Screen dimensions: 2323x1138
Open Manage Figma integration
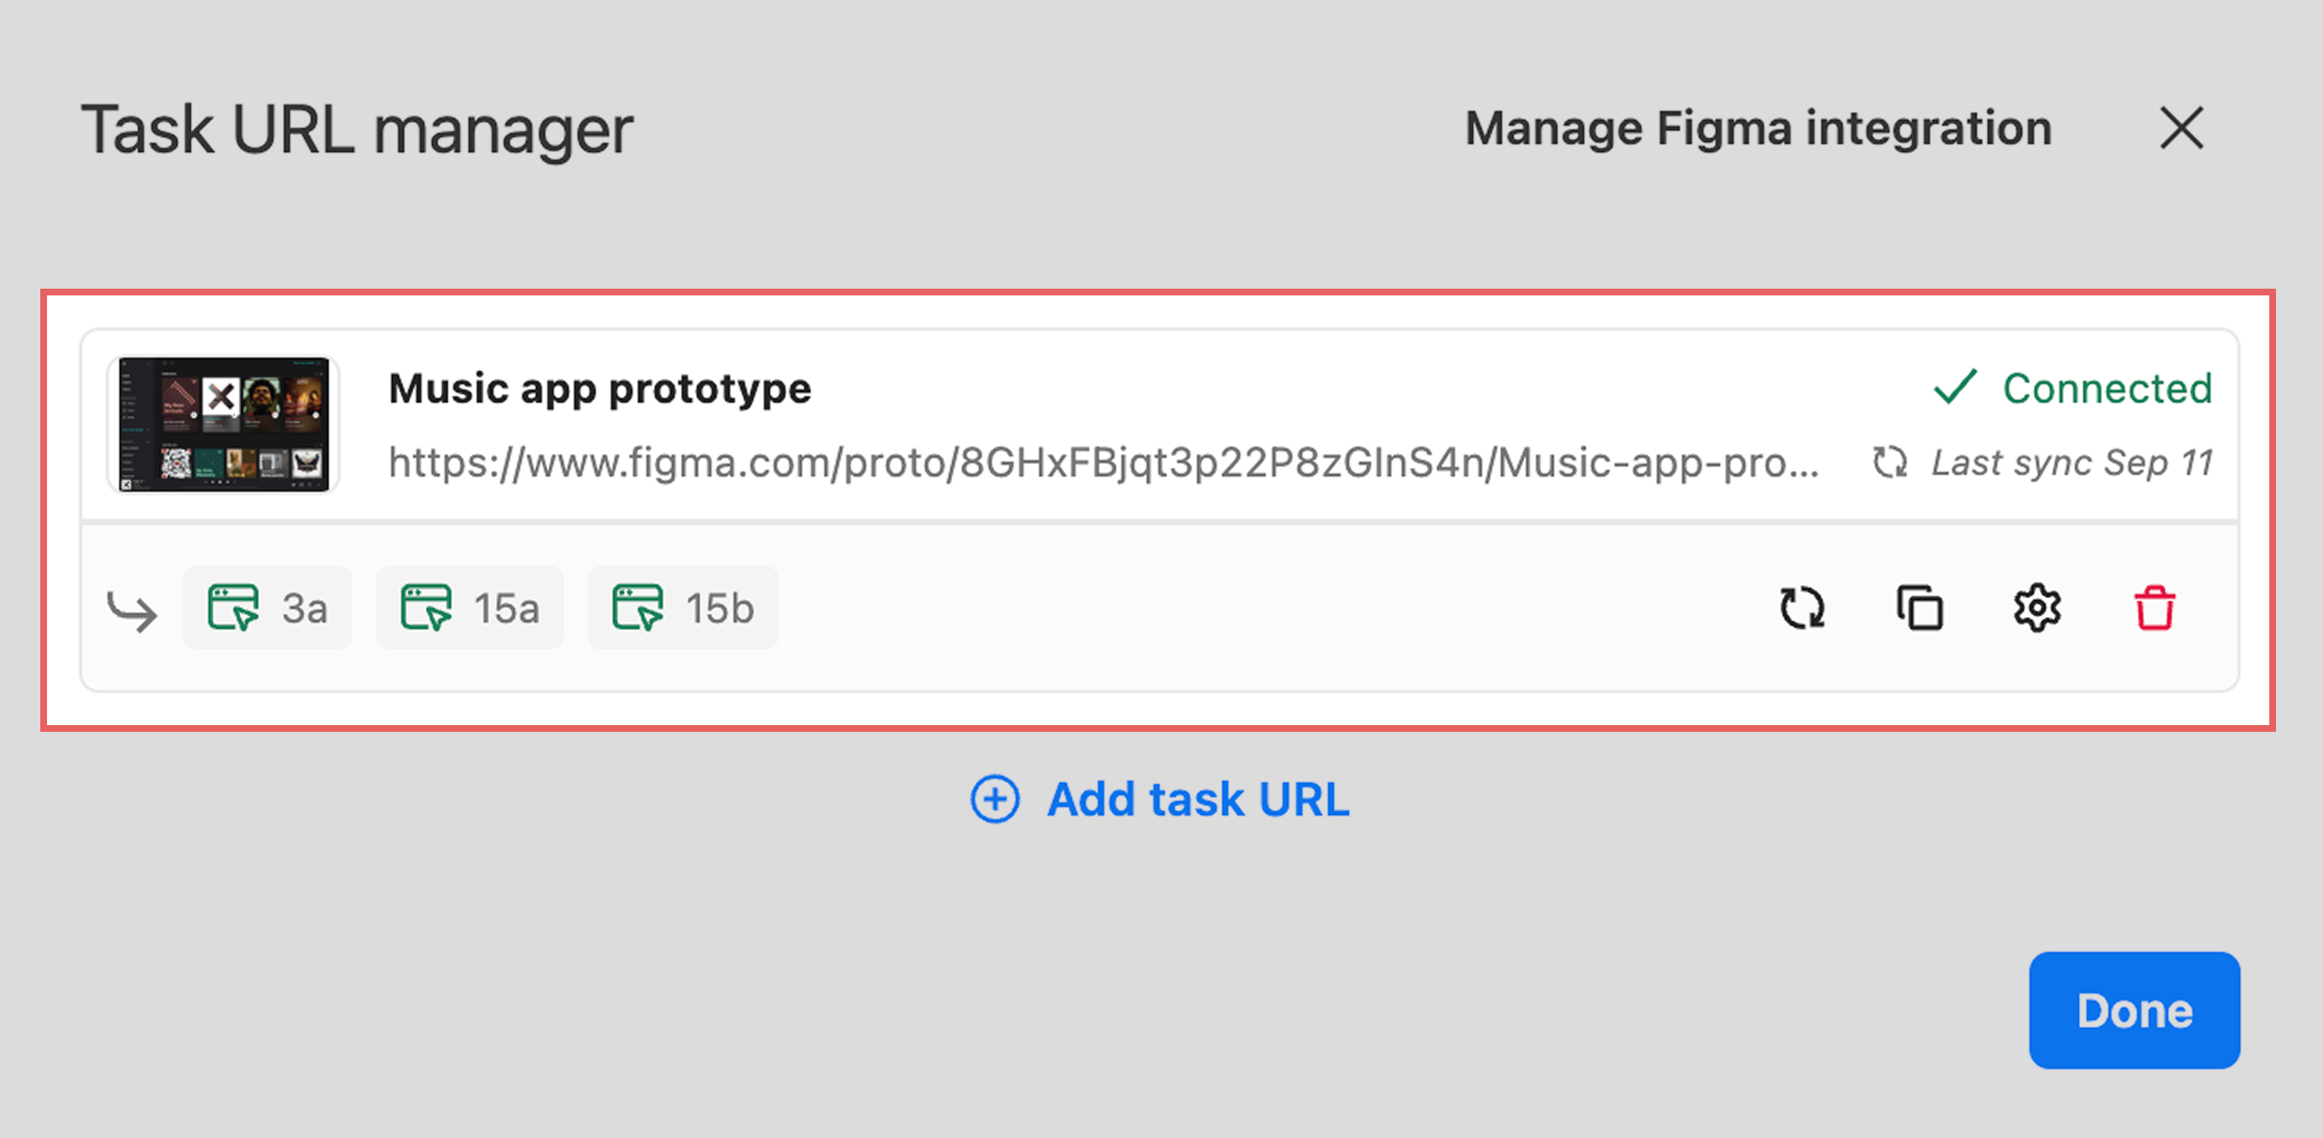tap(1757, 128)
